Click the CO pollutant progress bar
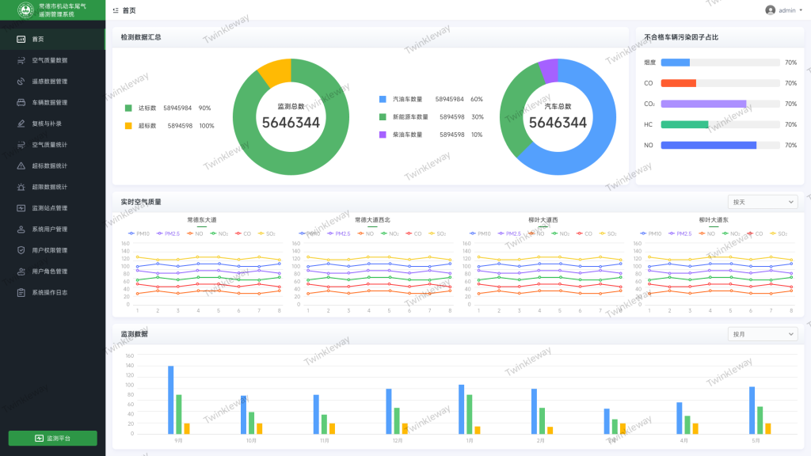This screenshot has width=811, height=456. [719, 83]
